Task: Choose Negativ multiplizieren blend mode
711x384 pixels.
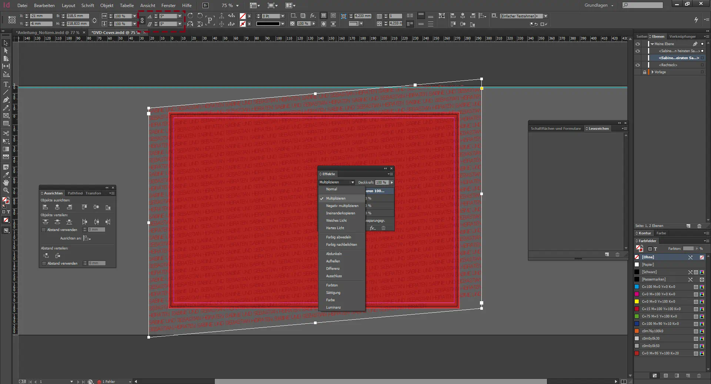Action: pyautogui.click(x=342, y=206)
